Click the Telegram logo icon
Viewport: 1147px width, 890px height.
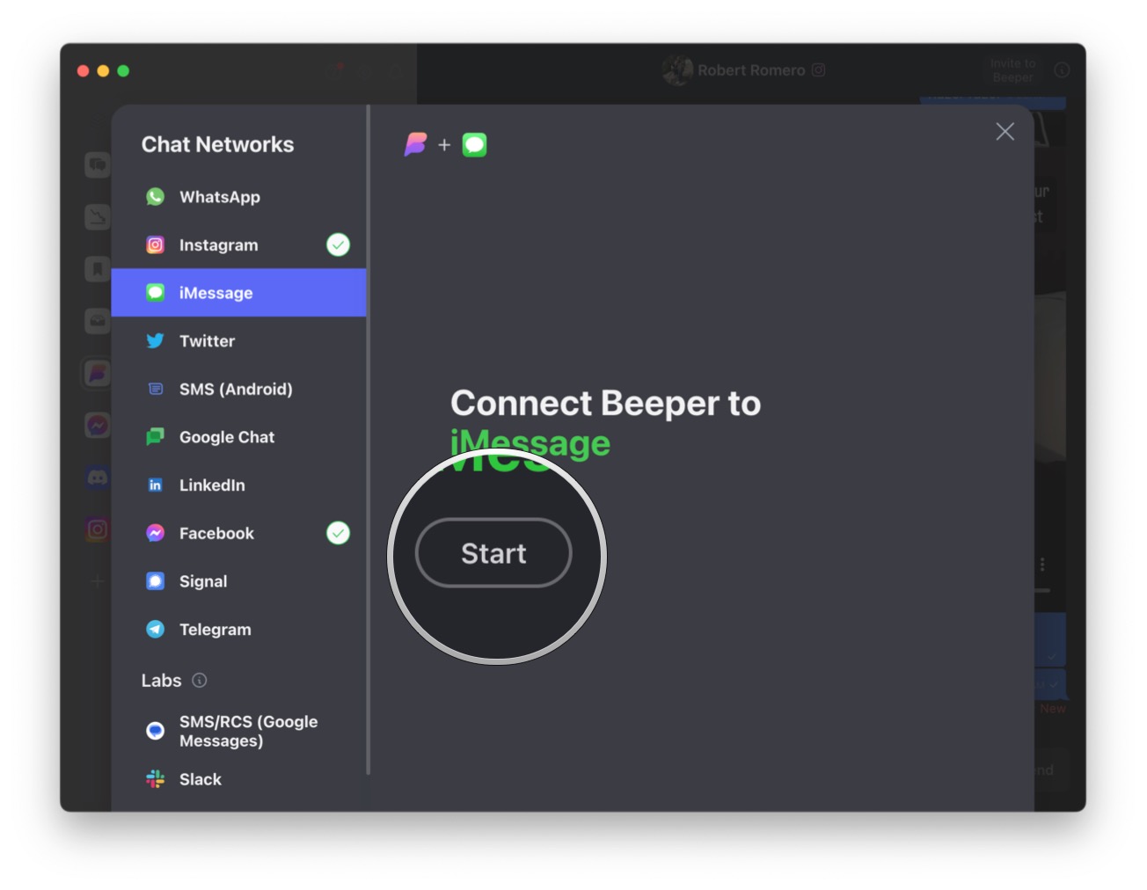[x=156, y=630]
